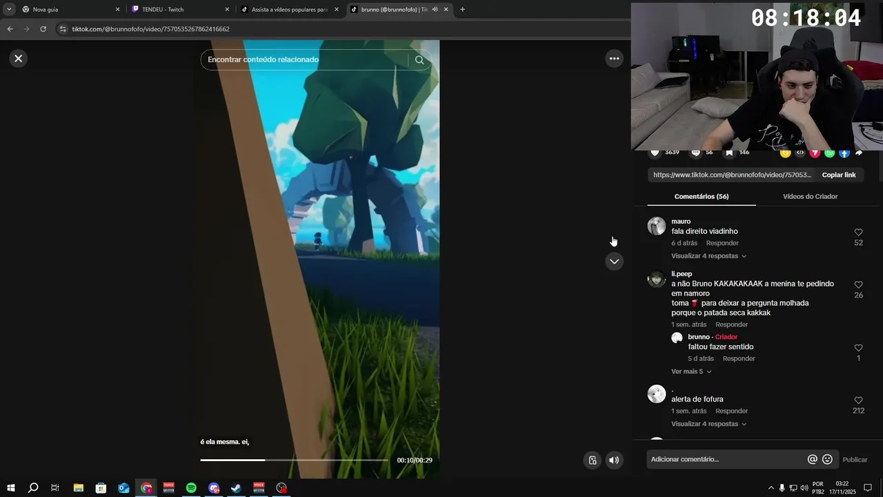This screenshot has height=497, width=883.
Task: Click the tiktok.com address bar URL
Action: 150,29
